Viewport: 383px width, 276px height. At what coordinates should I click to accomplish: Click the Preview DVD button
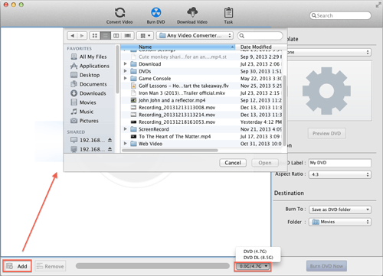tap(326, 134)
